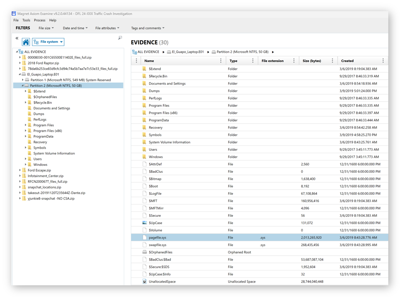This screenshot has height=300, width=403.
Task: Expand the Users folder in tree
Action: [26, 159]
